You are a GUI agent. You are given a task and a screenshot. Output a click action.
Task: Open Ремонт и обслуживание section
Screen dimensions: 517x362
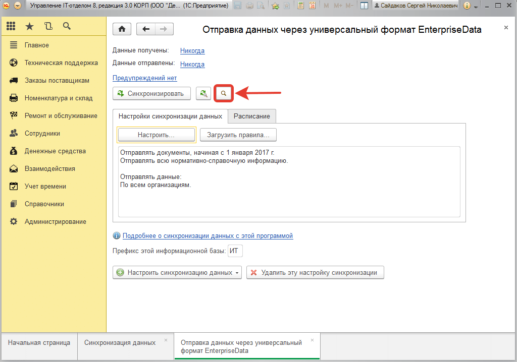tap(53, 115)
